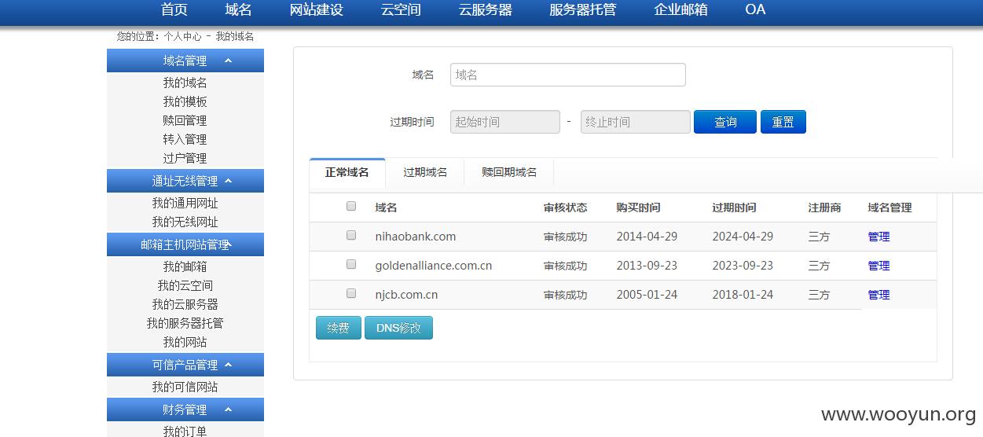983x437 pixels.
Task: Open the 起始时间 date field
Action: [505, 122]
